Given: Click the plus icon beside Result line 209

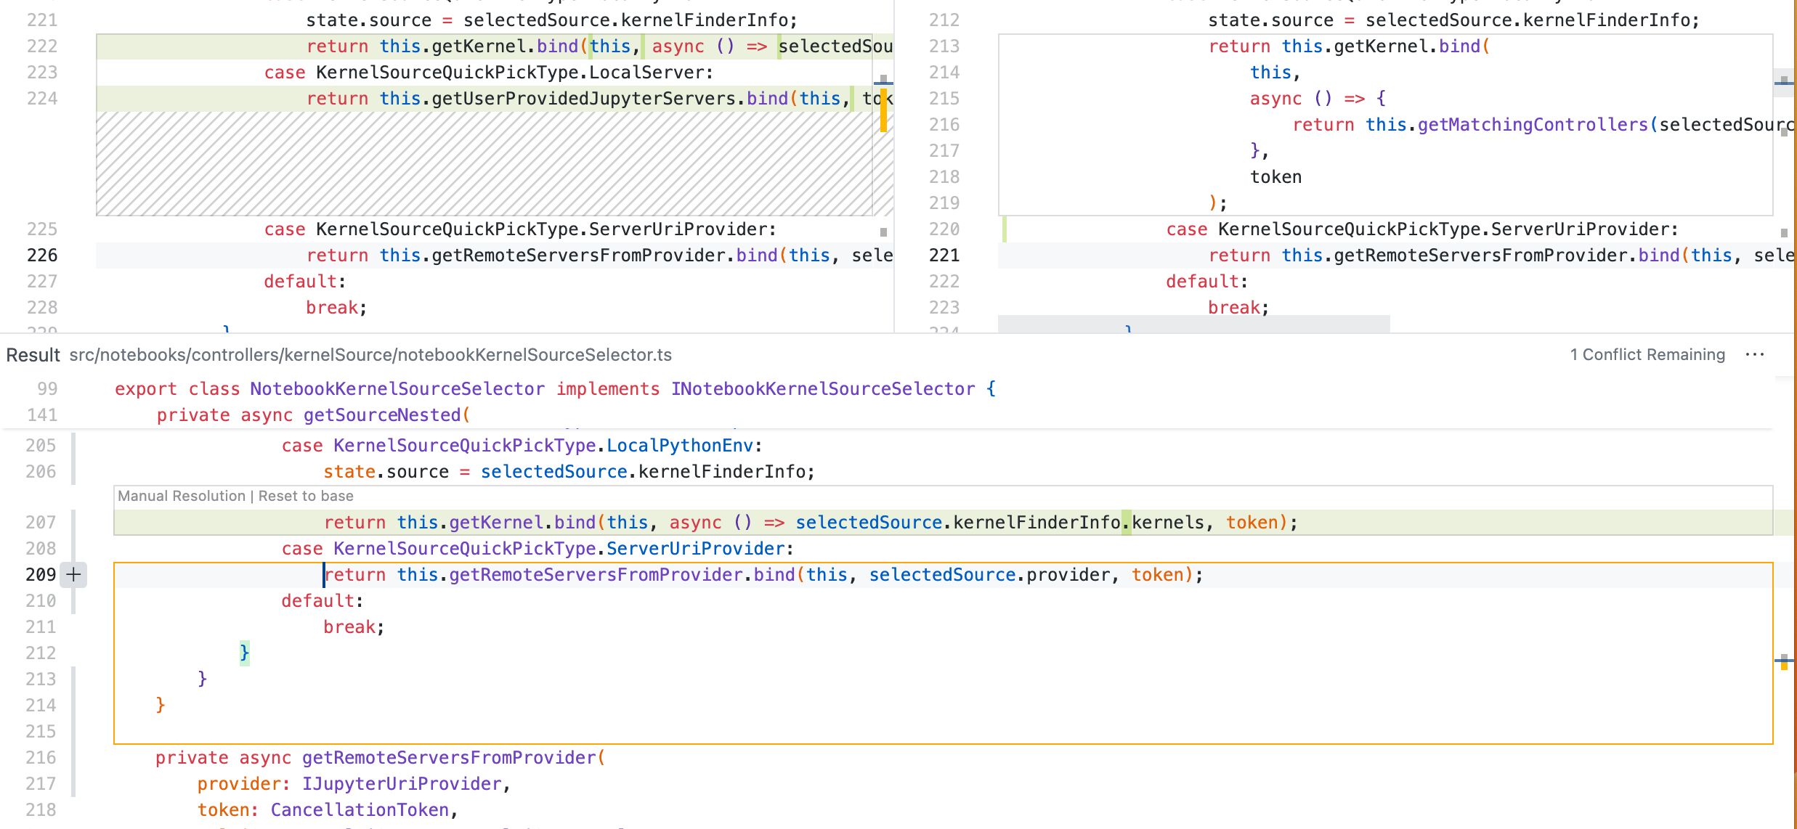Looking at the screenshot, I should pos(73,575).
